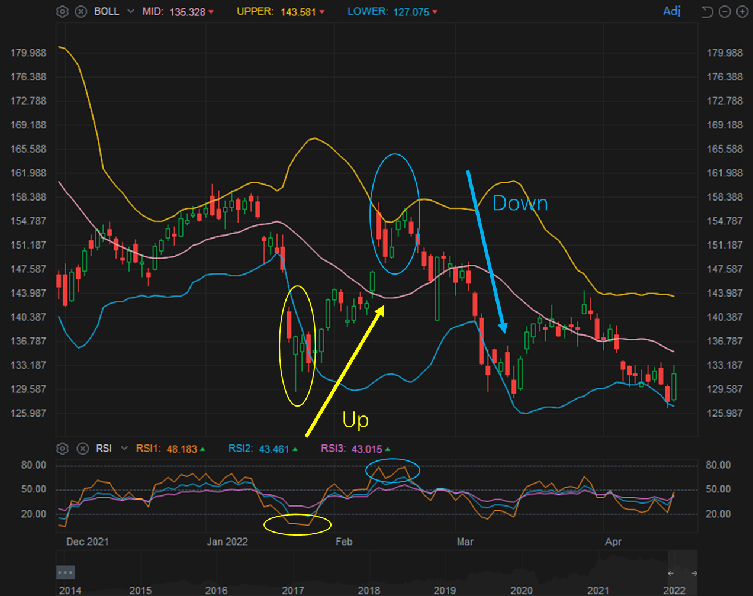This screenshot has width=753, height=596.
Task: Remove the RSI indicator with X icon
Action: click(x=83, y=449)
